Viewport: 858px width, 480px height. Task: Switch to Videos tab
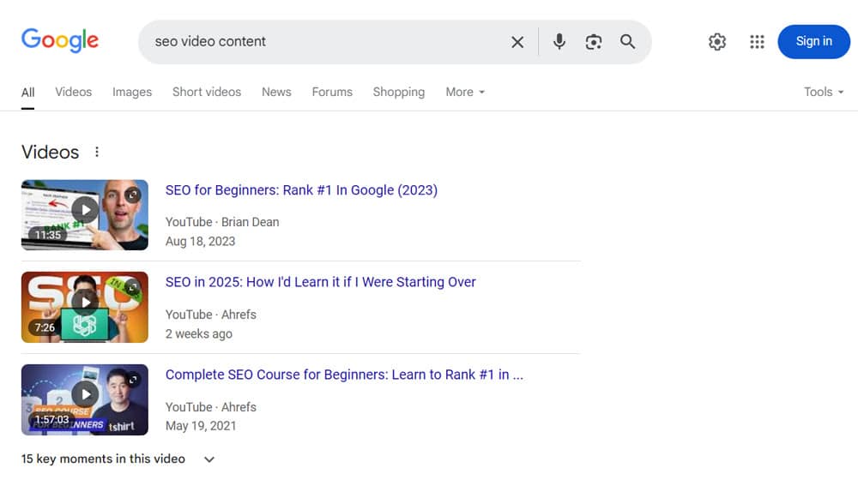(x=73, y=92)
